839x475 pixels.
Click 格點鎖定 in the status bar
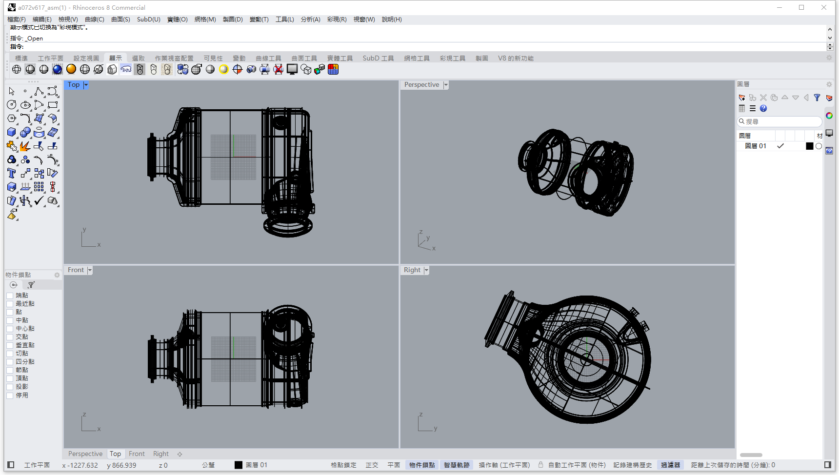point(343,465)
